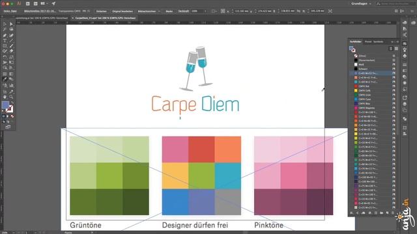
Task: Select the Shape Builder tool
Action: click(5, 68)
